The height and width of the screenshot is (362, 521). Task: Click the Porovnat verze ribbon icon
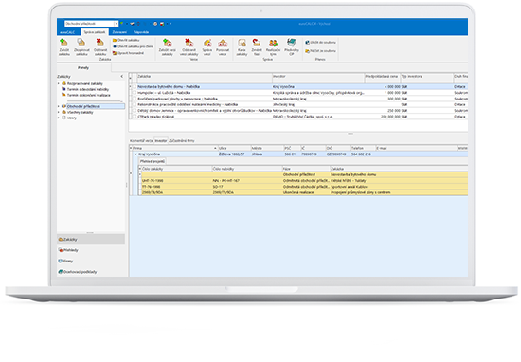[x=223, y=46]
